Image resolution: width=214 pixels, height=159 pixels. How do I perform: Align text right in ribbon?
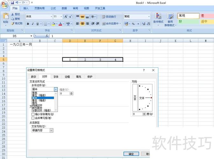(x=87, y=24)
